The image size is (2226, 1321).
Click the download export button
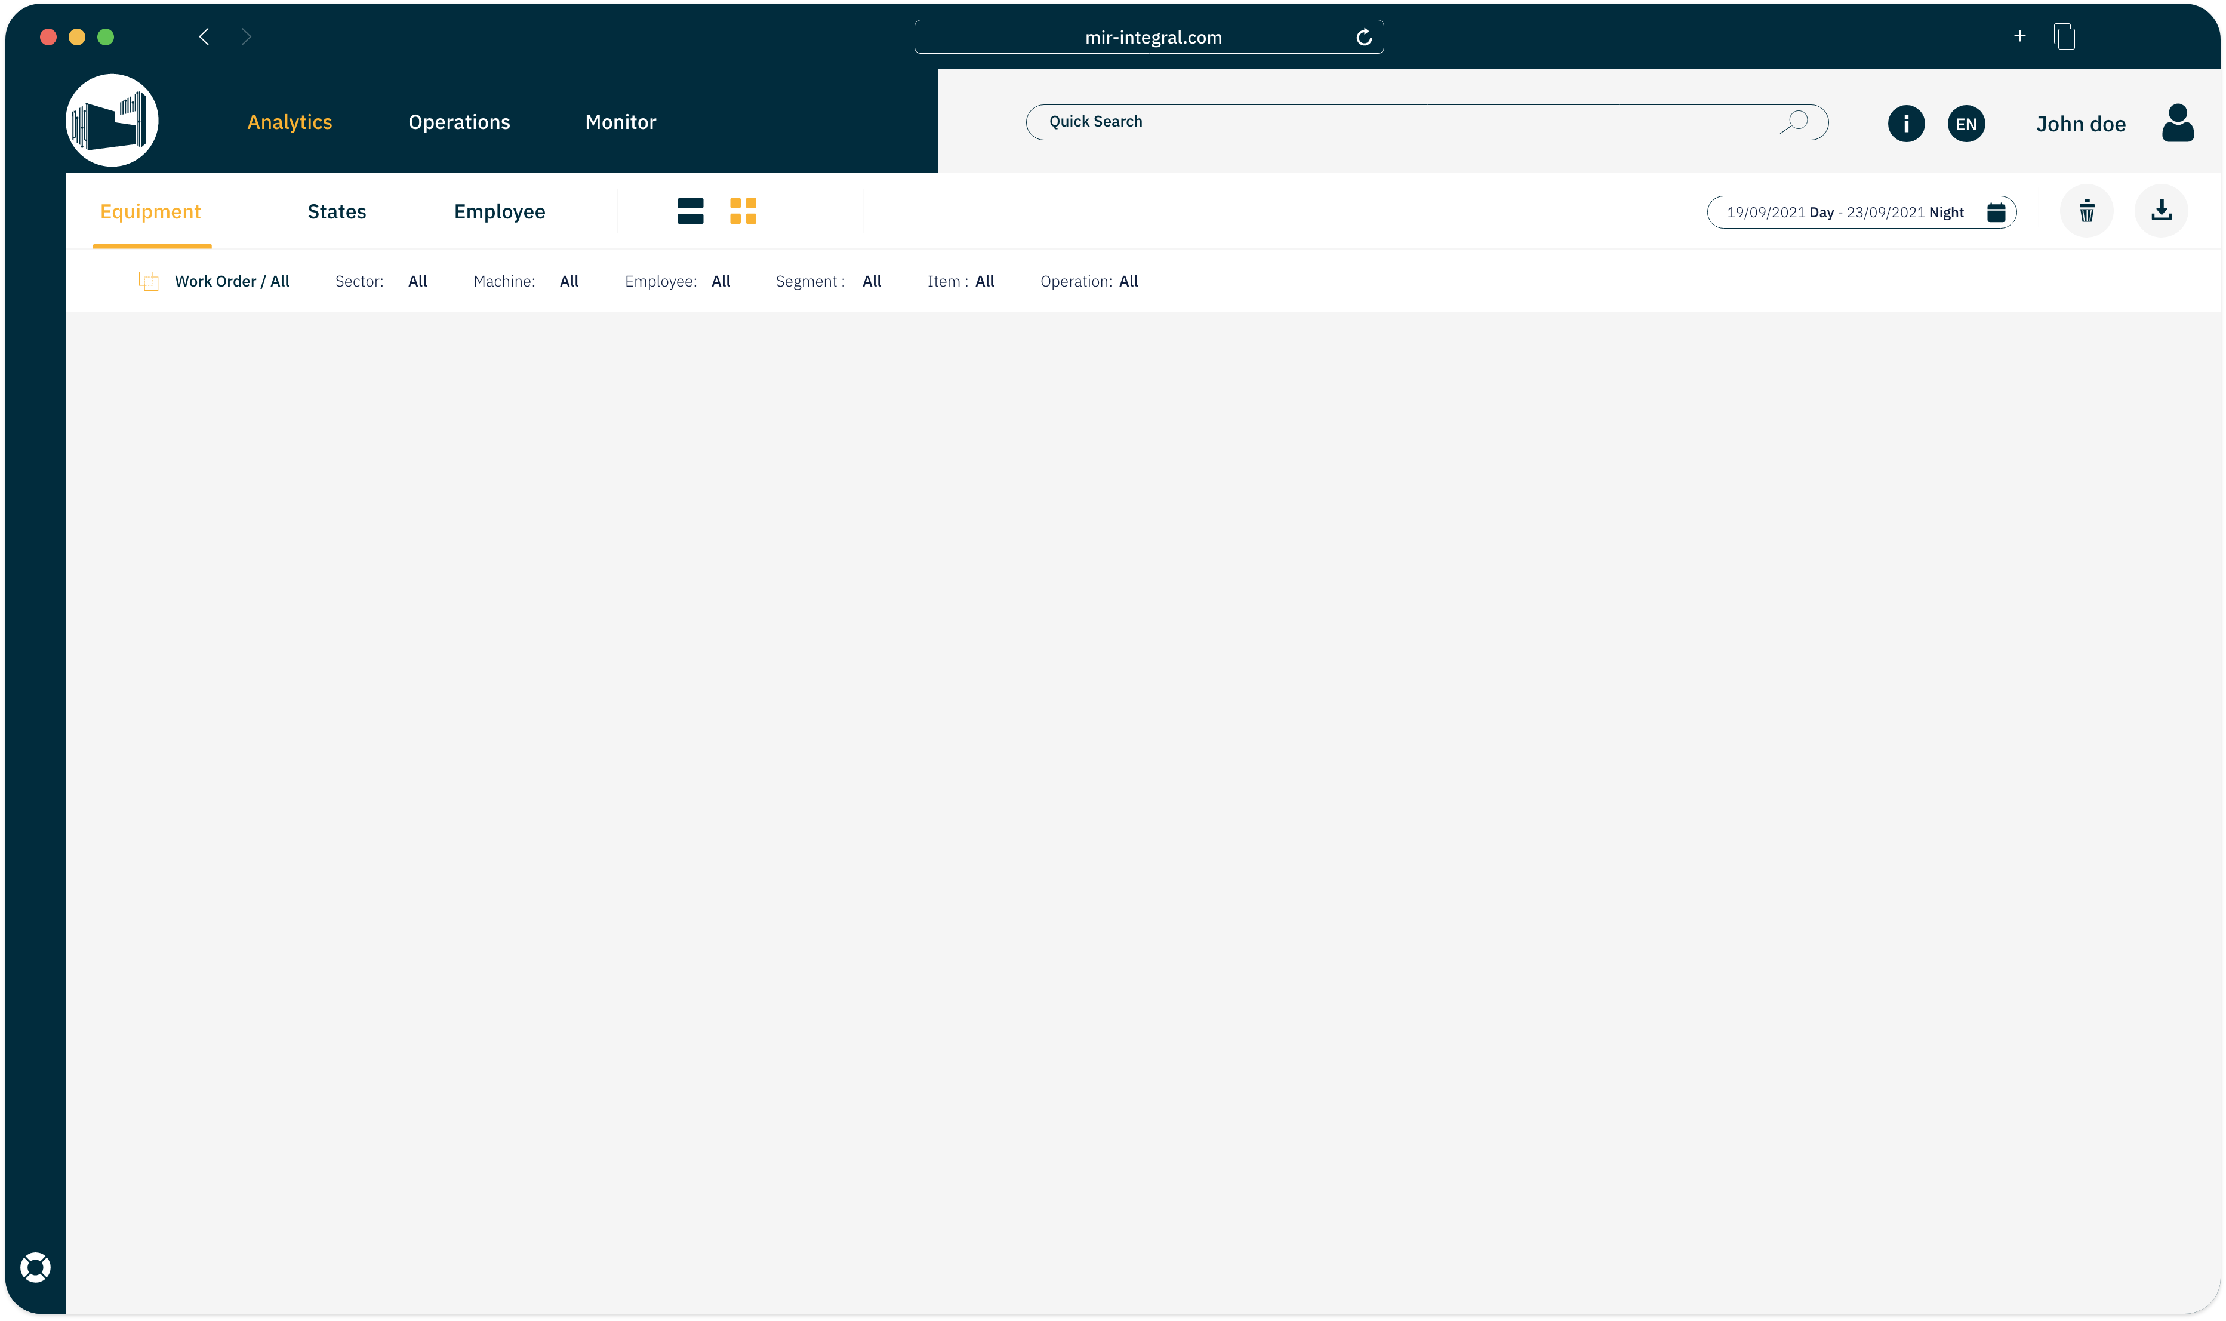[x=2161, y=211]
